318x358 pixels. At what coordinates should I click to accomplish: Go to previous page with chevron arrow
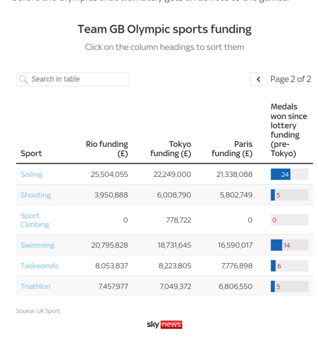(x=258, y=79)
